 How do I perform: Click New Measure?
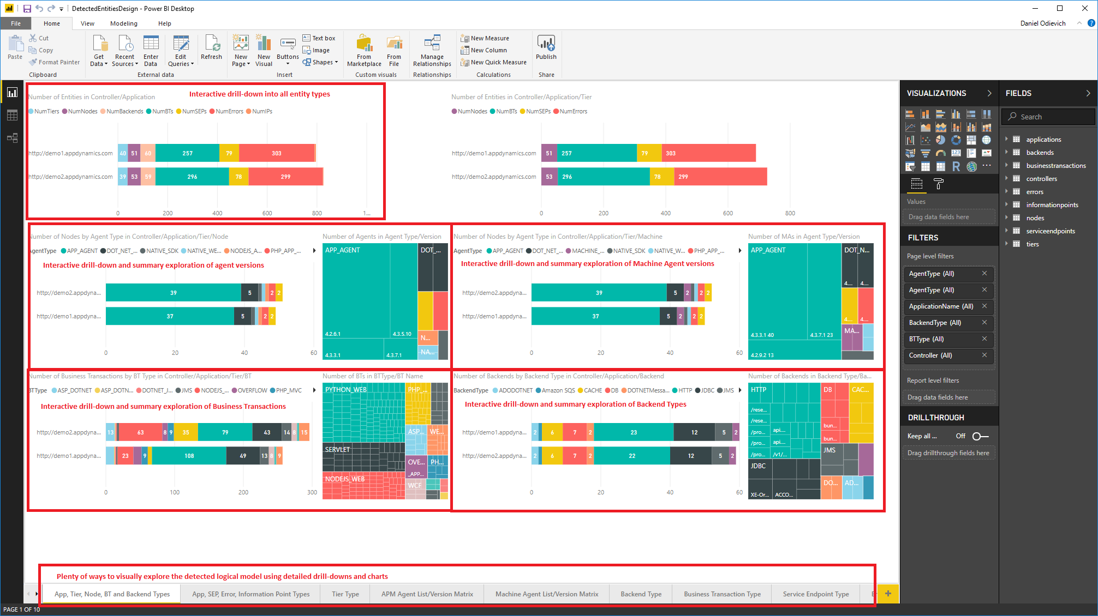(x=485, y=38)
